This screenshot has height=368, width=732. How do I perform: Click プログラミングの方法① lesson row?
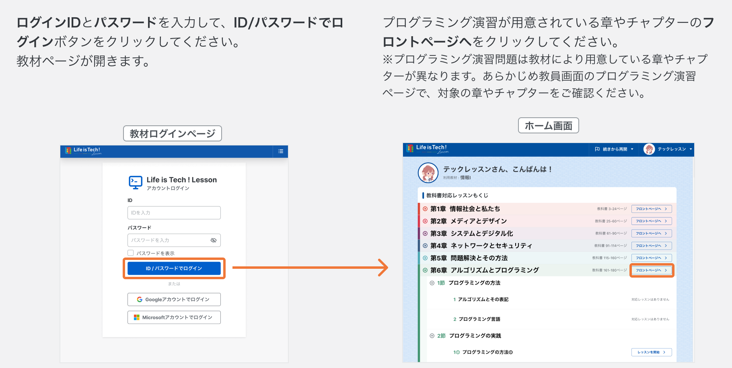point(551,352)
